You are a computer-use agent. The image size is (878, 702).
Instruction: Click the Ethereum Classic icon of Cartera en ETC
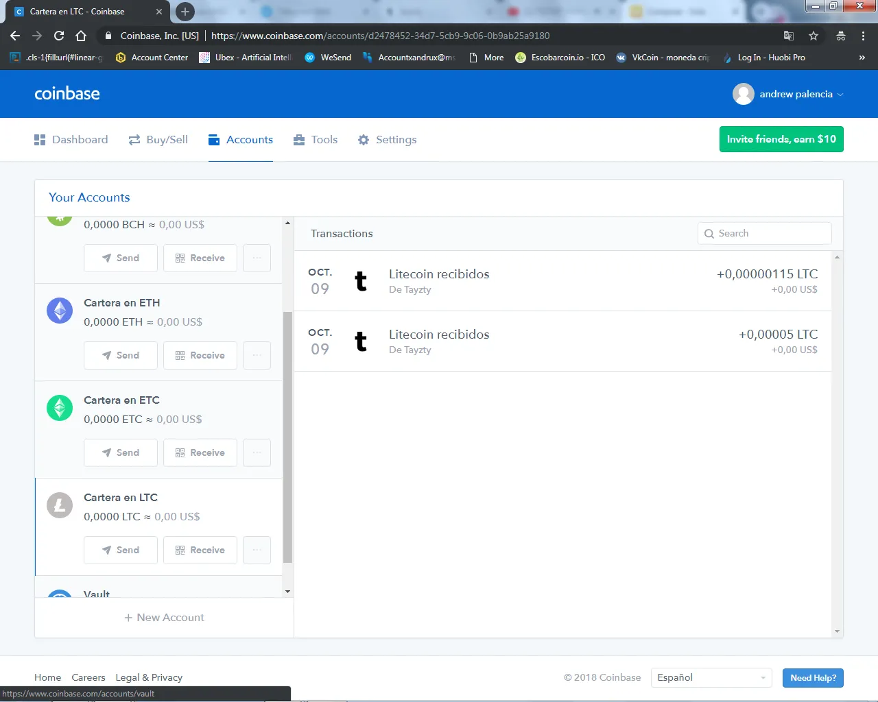60,408
